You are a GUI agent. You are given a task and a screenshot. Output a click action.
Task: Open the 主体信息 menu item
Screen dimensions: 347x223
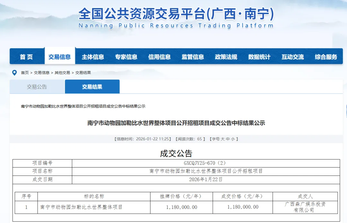coord(93,57)
